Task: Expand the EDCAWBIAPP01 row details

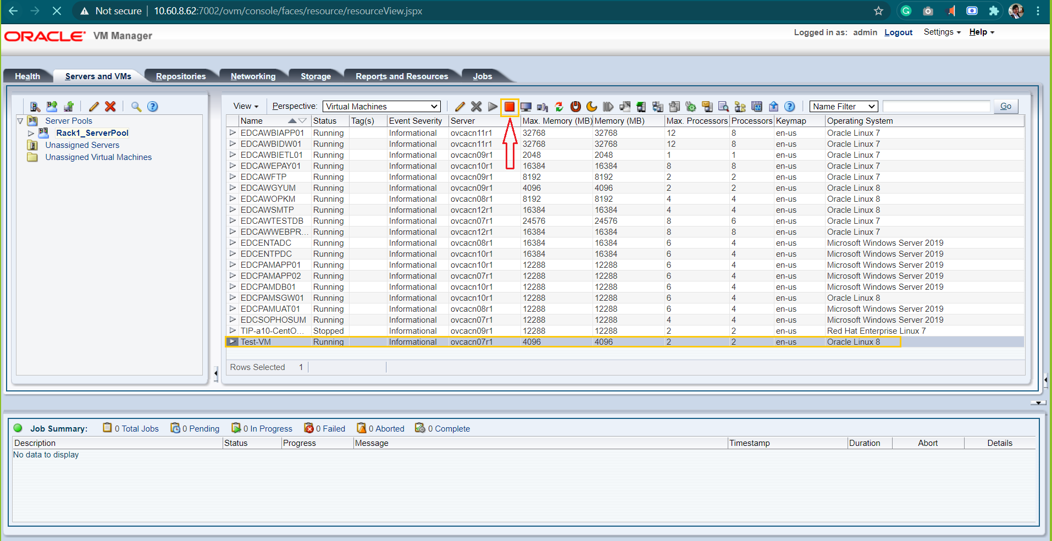Action: (x=232, y=133)
